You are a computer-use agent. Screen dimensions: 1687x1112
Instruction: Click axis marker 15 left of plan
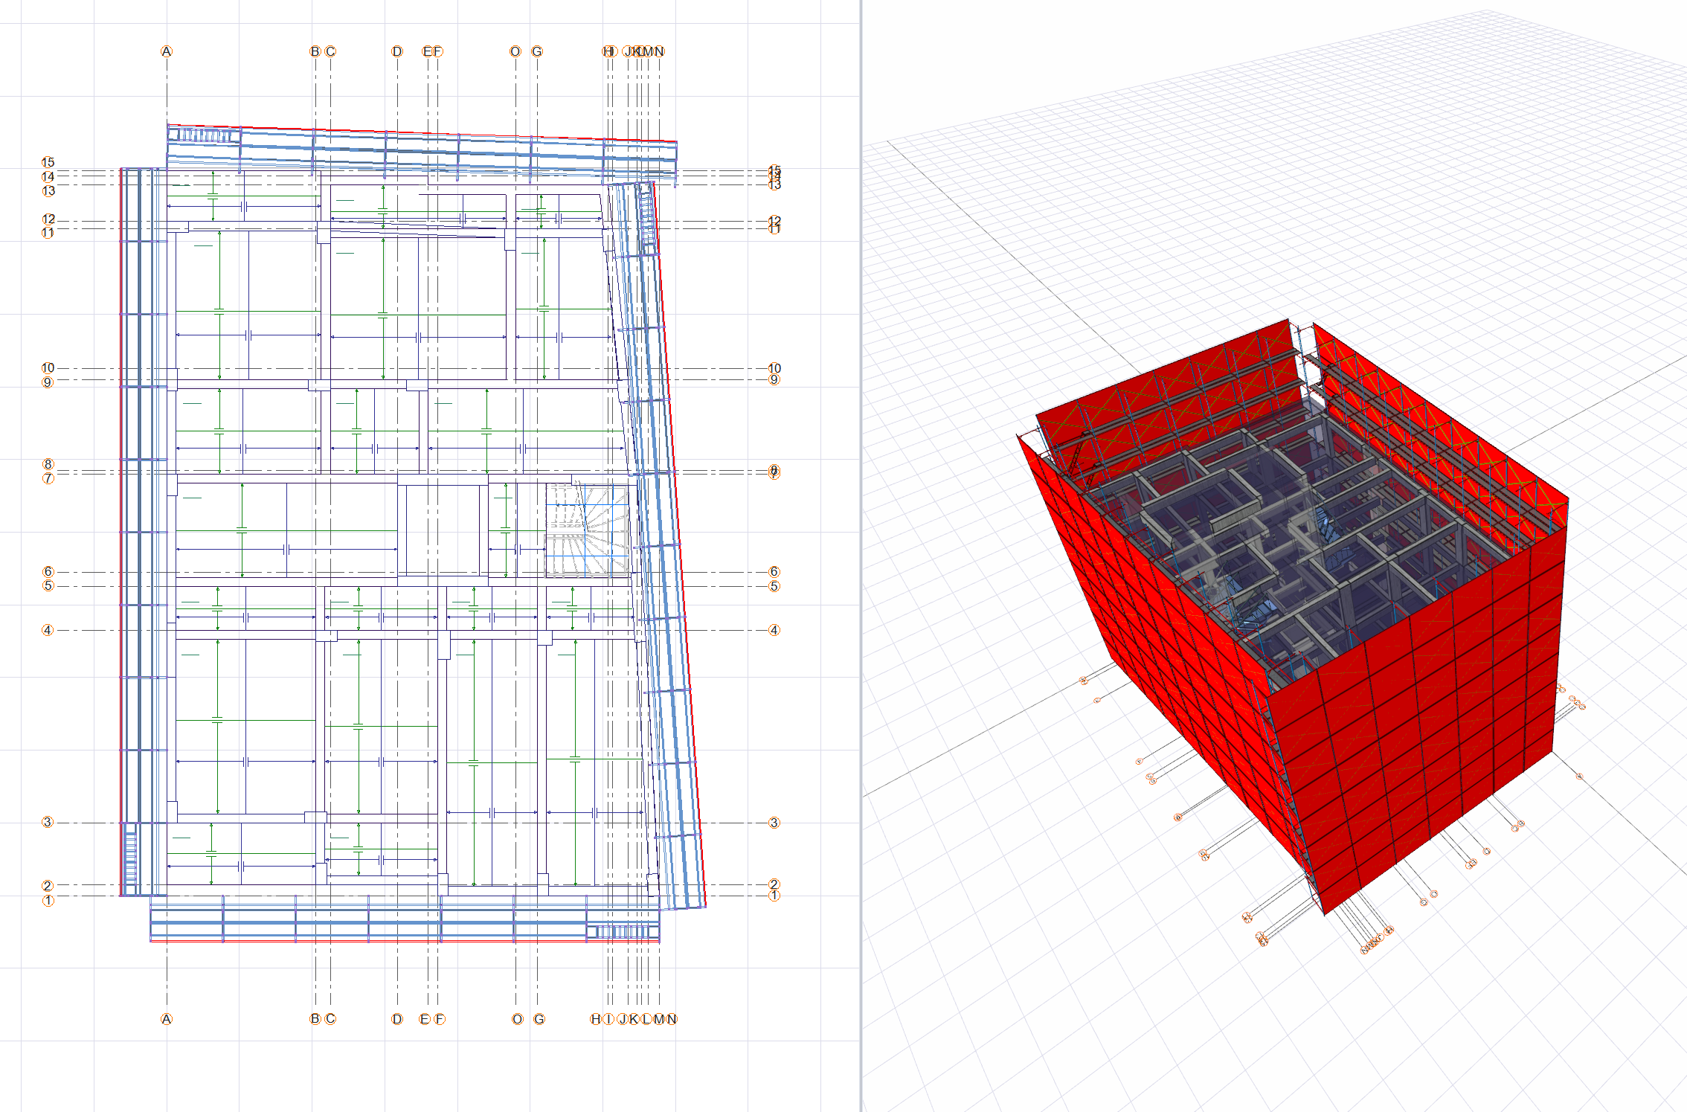pyautogui.click(x=48, y=162)
